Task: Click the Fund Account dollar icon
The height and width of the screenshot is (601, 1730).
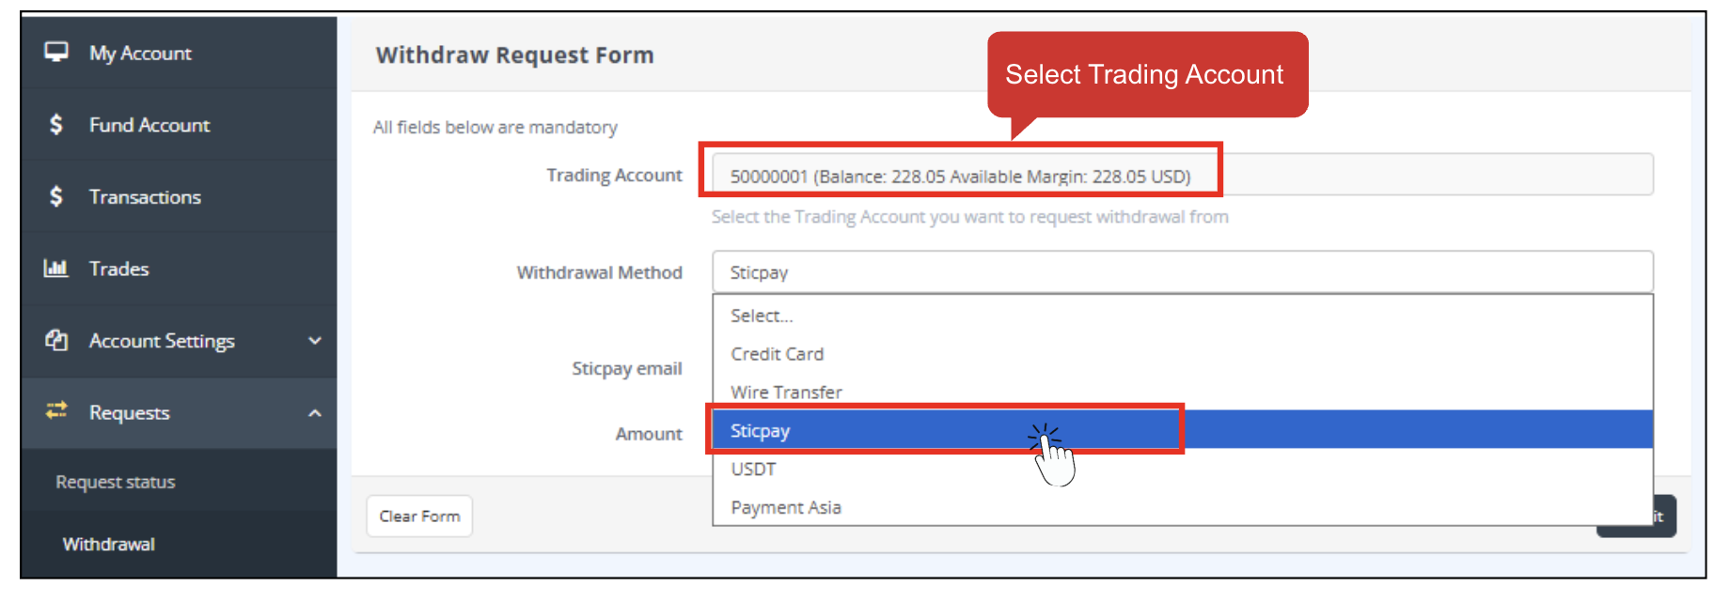Action: [56, 124]
